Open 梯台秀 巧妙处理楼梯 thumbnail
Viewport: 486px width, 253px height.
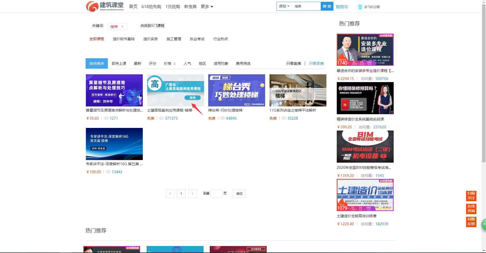[237, 90]
